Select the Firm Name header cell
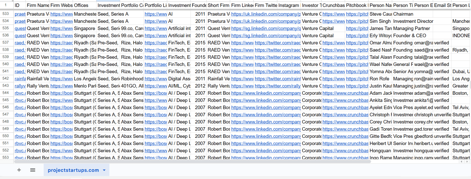 coord(38,5)
